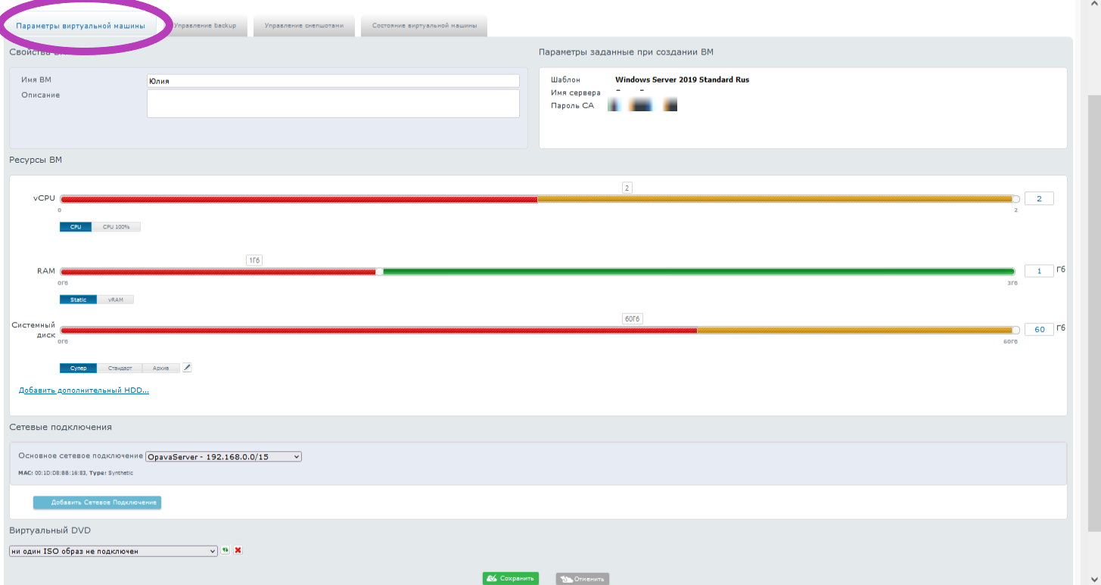
Task: Select Static RAM mode
Action: click(78, 300)
